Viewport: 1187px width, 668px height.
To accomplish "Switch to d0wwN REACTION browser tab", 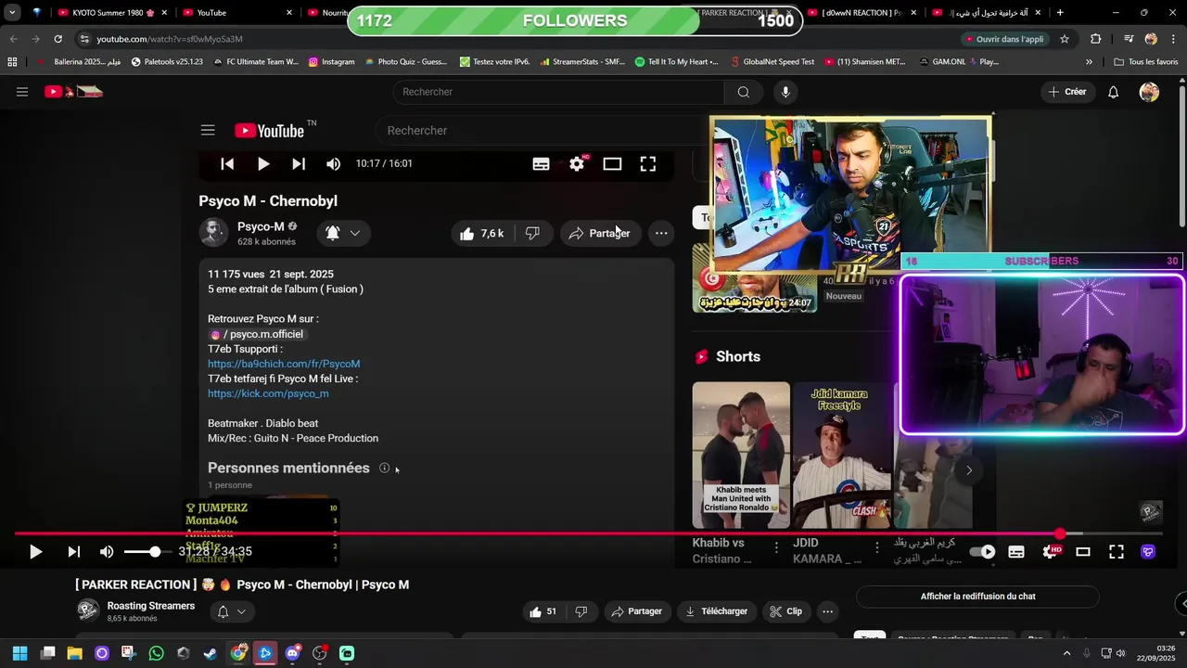I will [x=860, y=13].
